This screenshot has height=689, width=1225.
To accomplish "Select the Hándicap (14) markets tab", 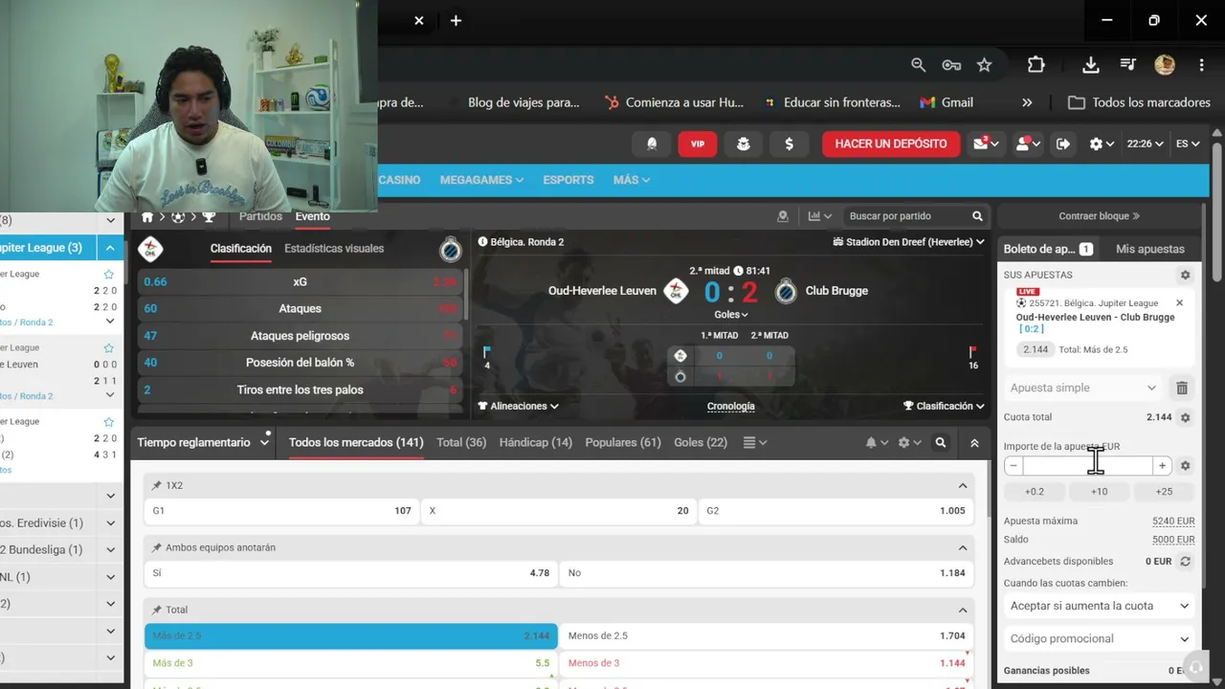I will [536, 442].
